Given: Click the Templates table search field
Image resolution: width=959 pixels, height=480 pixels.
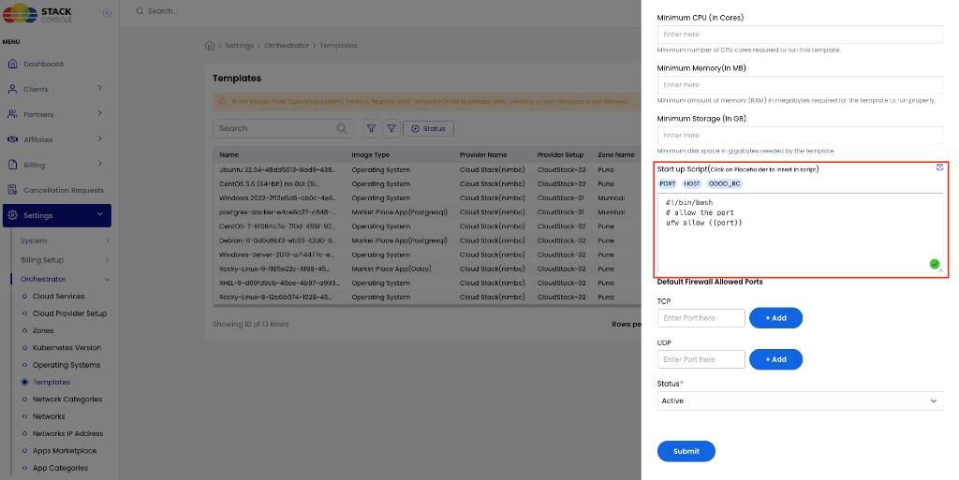Looking at the screenshot, I should [283, 128].
